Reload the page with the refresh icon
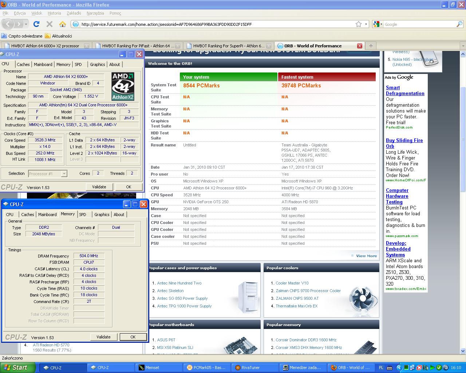 [36, 24]
